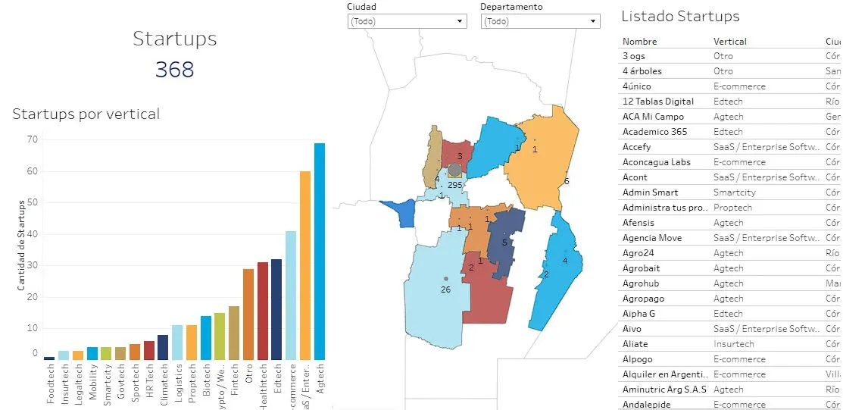
Task: Select the Admin Smart startup name
Action: tap(650, 192)
